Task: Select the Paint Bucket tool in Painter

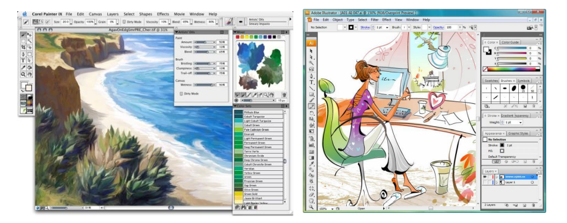Action: (x=29, y=68)
